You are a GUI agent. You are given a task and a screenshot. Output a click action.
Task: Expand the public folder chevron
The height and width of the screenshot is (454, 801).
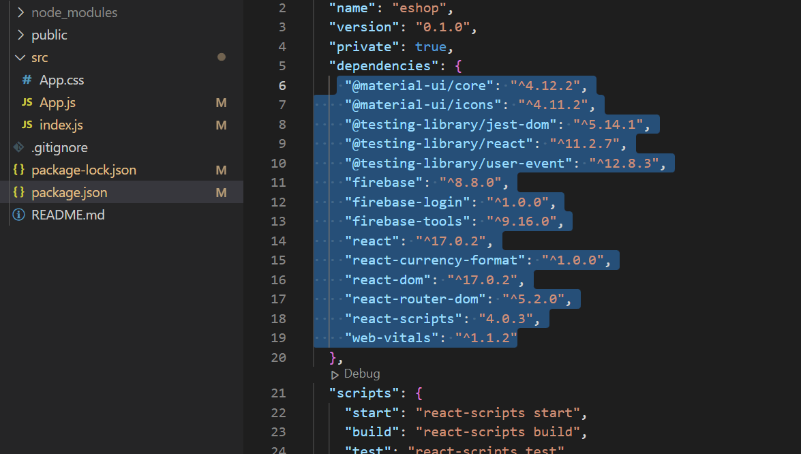[20, 35]
